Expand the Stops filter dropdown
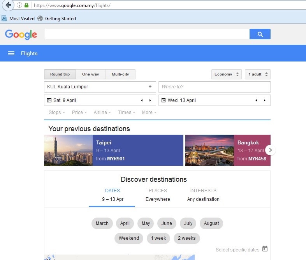The height and width of the screenshot is (260, 306). click(x=57, y=112)
